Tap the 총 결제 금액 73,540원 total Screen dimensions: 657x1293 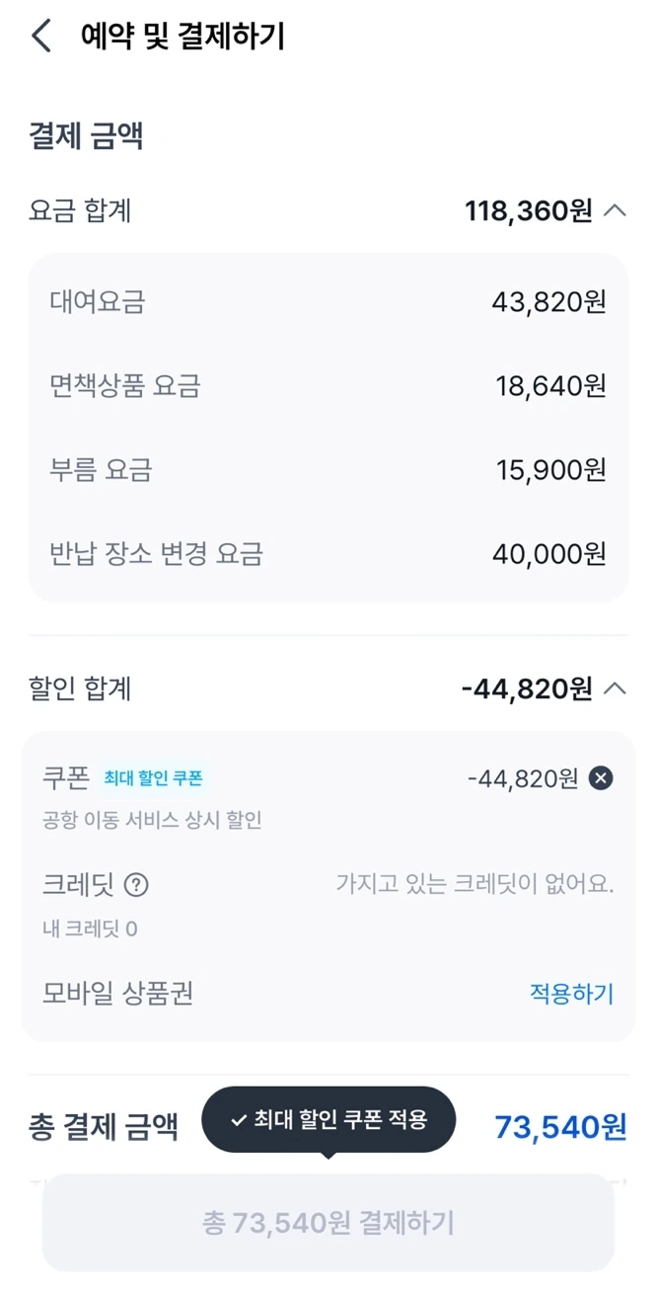pyautogui.click(x=560, y=1126)
